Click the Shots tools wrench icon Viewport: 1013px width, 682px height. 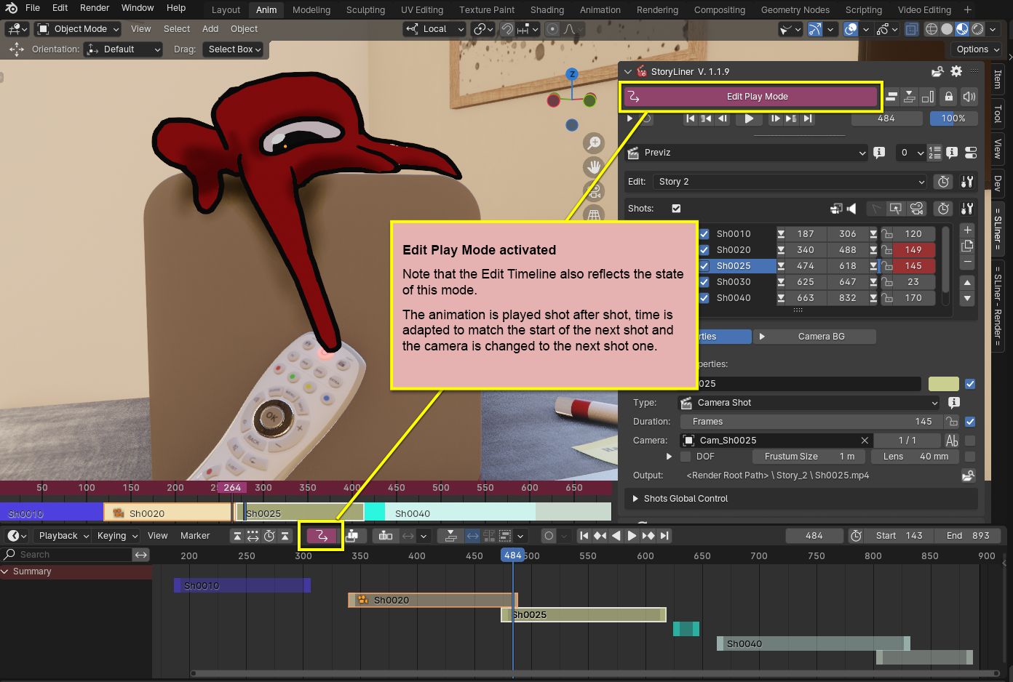click(x=966, y=209)
